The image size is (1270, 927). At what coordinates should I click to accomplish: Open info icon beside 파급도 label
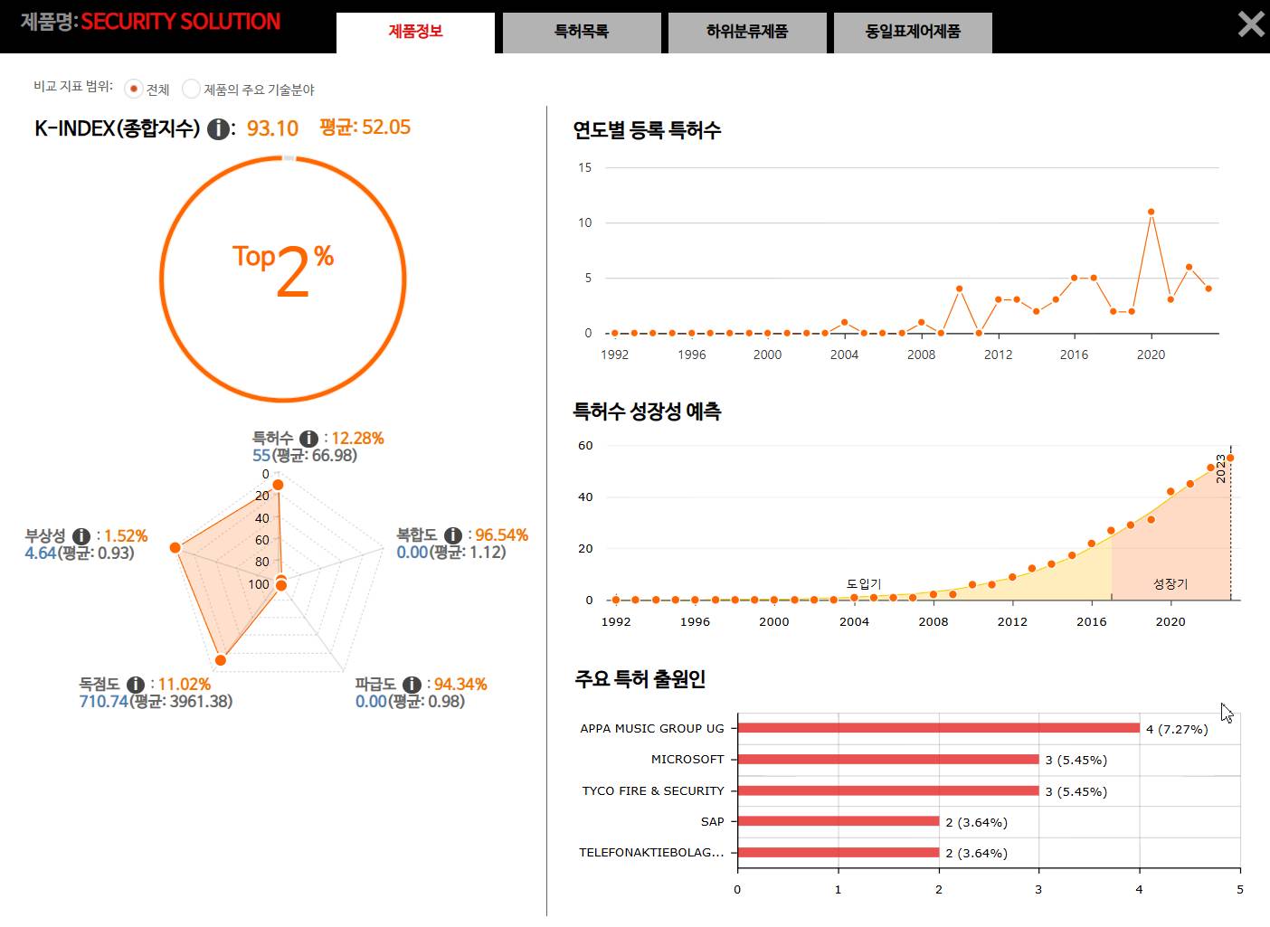click(x=412, y=685)
